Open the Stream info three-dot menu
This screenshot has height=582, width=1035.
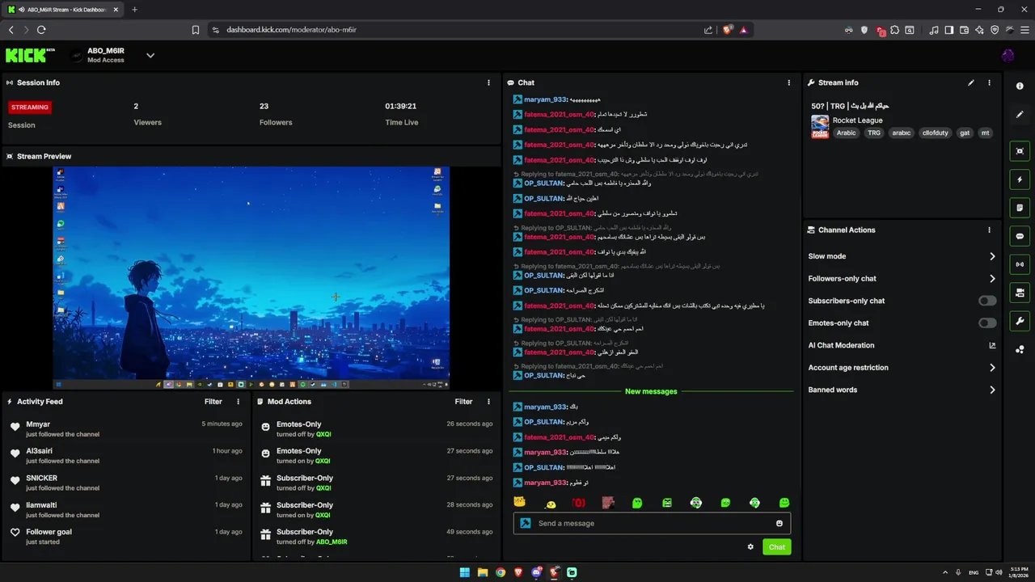pos(989,82)
